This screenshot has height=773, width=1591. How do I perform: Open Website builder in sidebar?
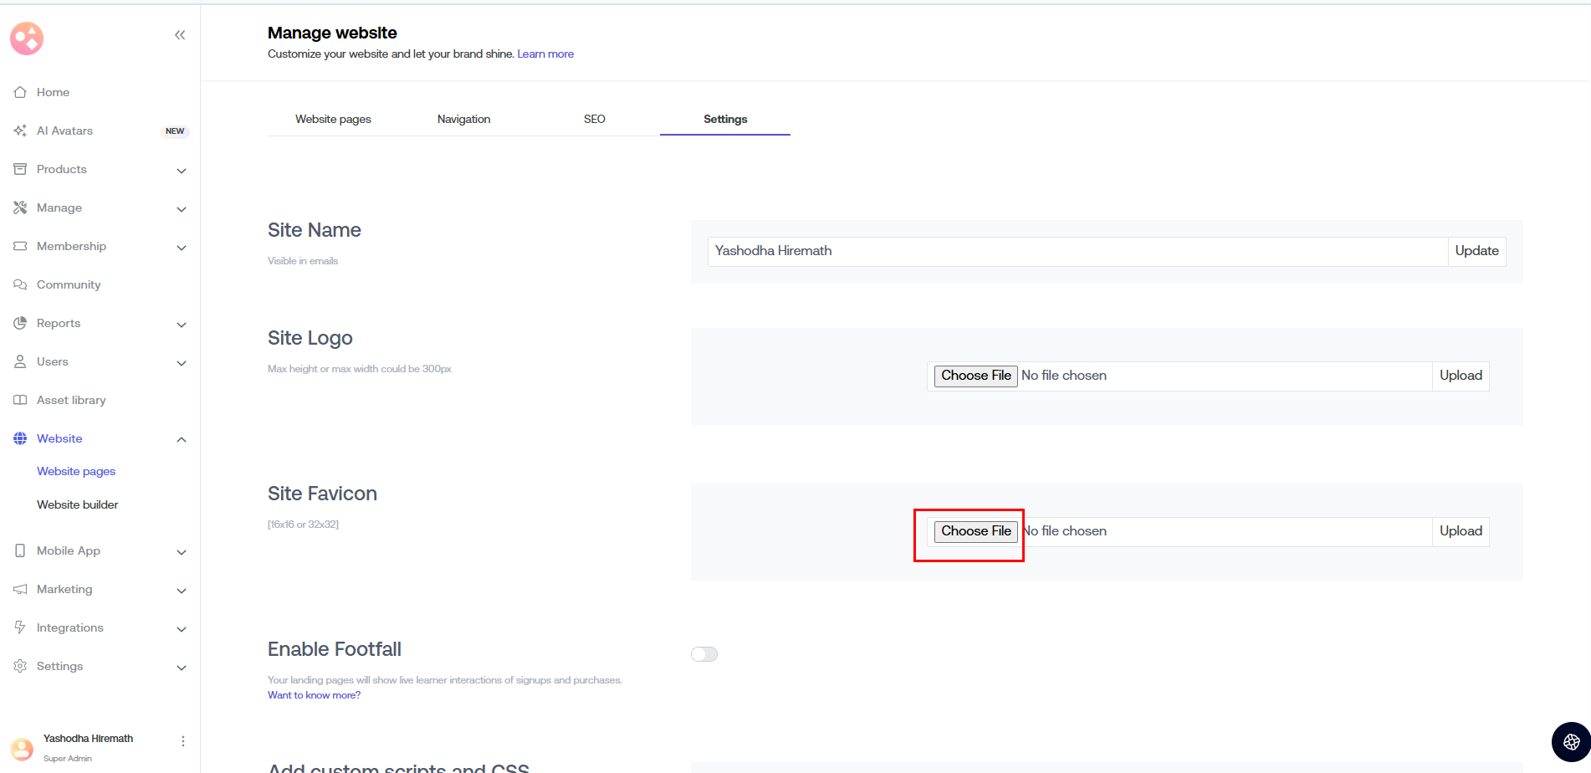pos(78,504)
